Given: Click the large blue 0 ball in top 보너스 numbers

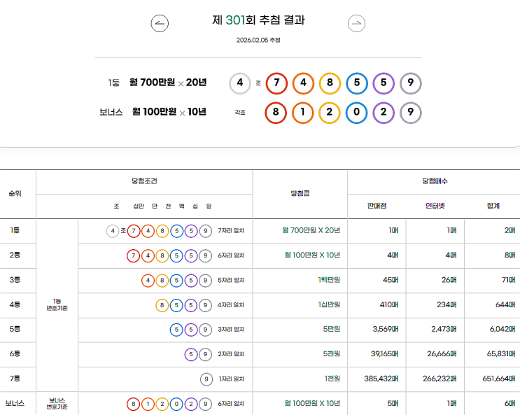Looking at the screenshot, I should click(356, 113).
